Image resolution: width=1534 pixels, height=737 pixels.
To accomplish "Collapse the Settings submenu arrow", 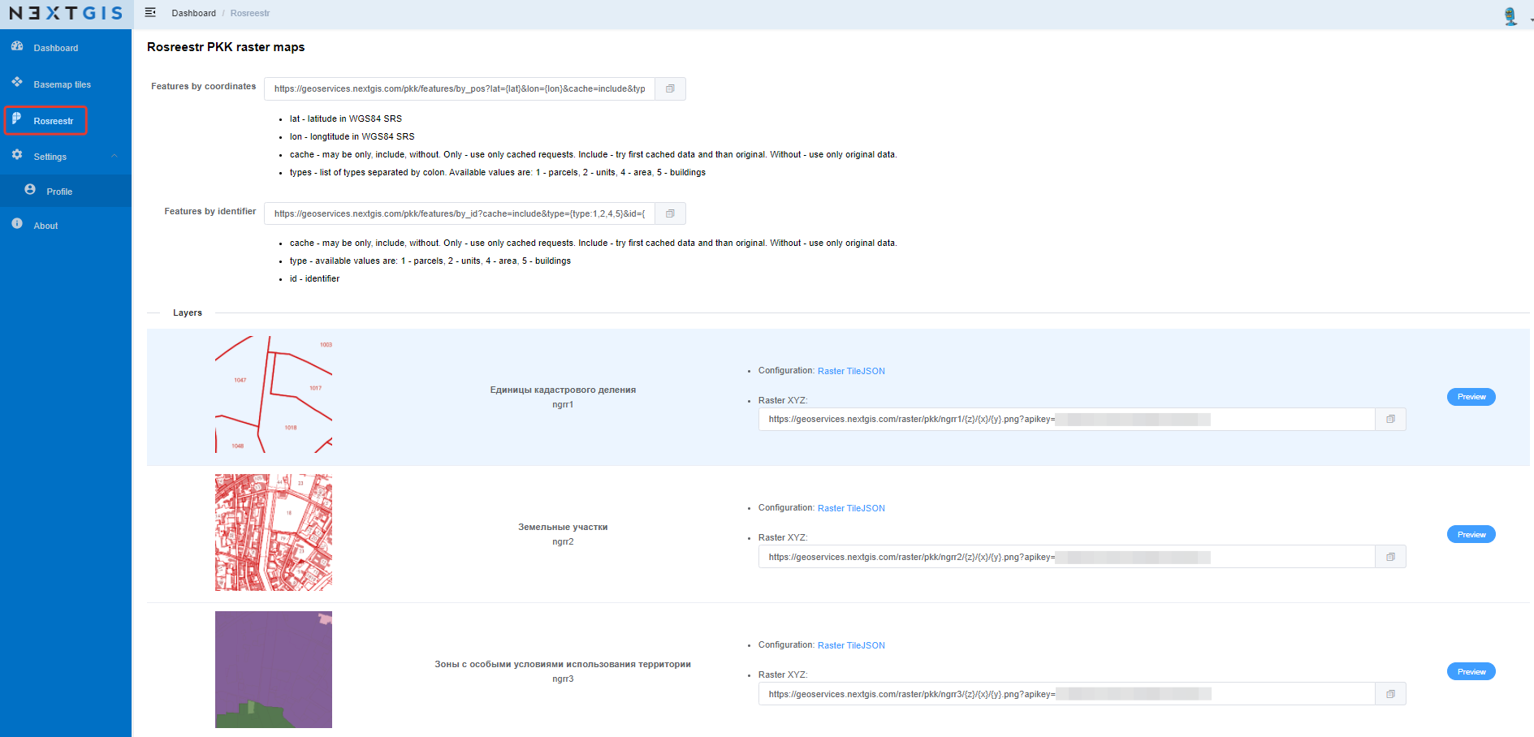I will [115, 156].
